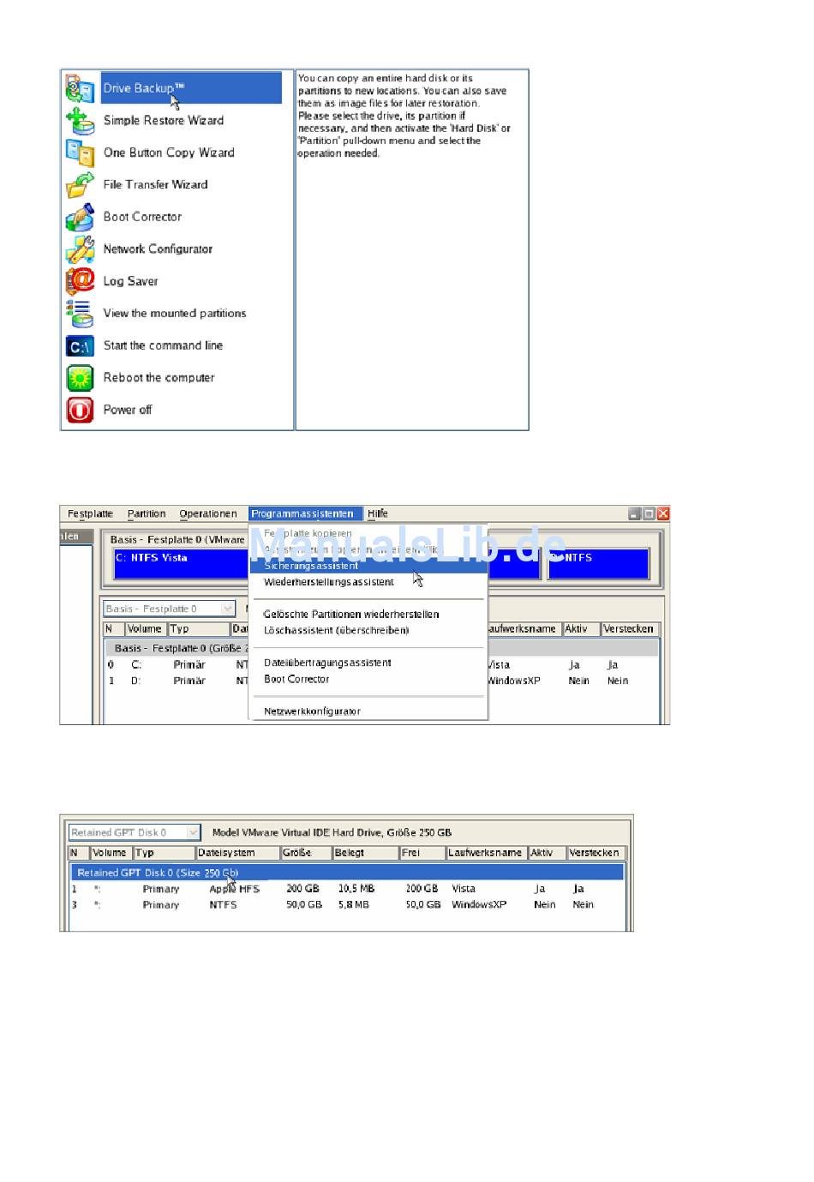This screenshot has height=1182, width=814.
Task: Open the File Transfer Wizard icon
Action: pyautogui.click(x=80, y=185)
